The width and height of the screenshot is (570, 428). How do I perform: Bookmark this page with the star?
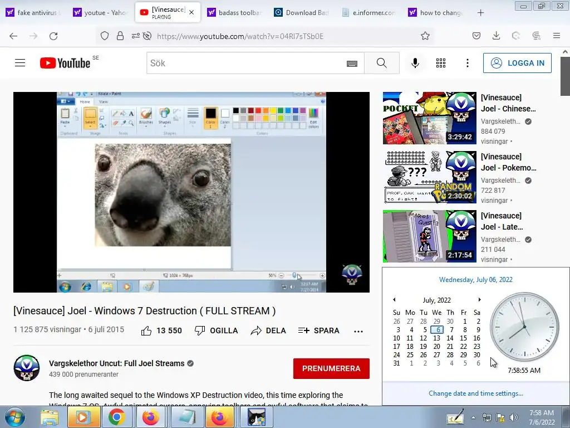click(x=425, y=36)
